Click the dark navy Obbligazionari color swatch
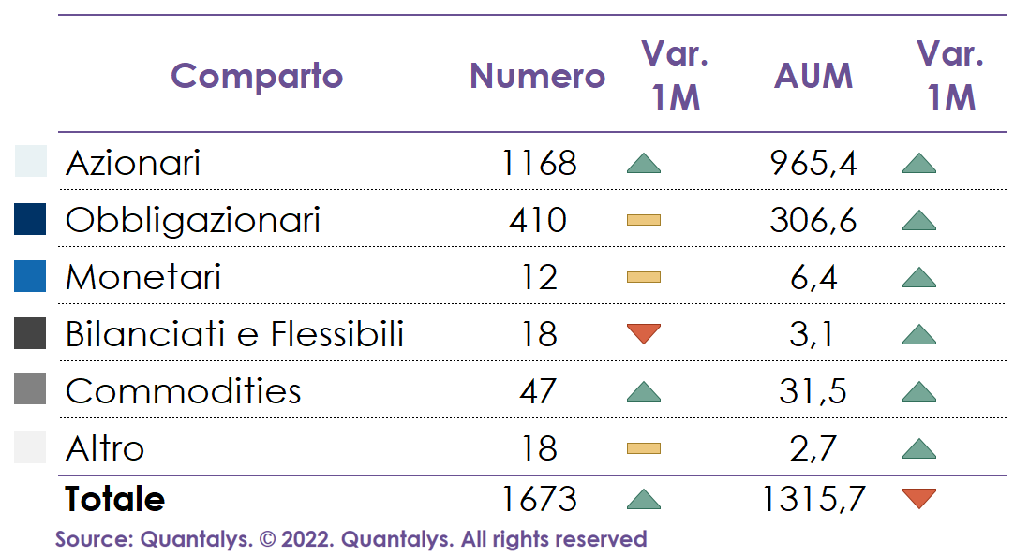The width and height of the screenshot is (1014, 556). pyautogui.click(x=30, y=219)
